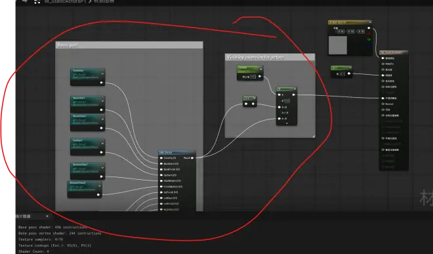
Task: Click the blue B channel output pin
Action: point(369,45)
